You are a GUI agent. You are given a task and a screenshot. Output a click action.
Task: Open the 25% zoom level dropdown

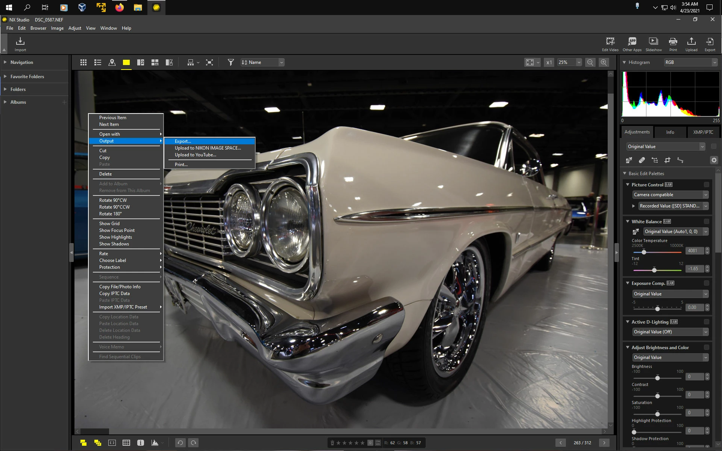pyautogui.click(x=579, y=62)
